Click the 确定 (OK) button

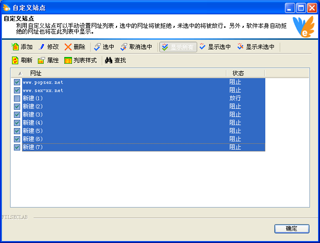point(291,229)
